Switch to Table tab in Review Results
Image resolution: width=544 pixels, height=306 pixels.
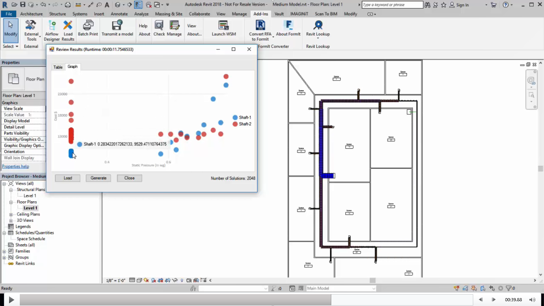point(58,67)
